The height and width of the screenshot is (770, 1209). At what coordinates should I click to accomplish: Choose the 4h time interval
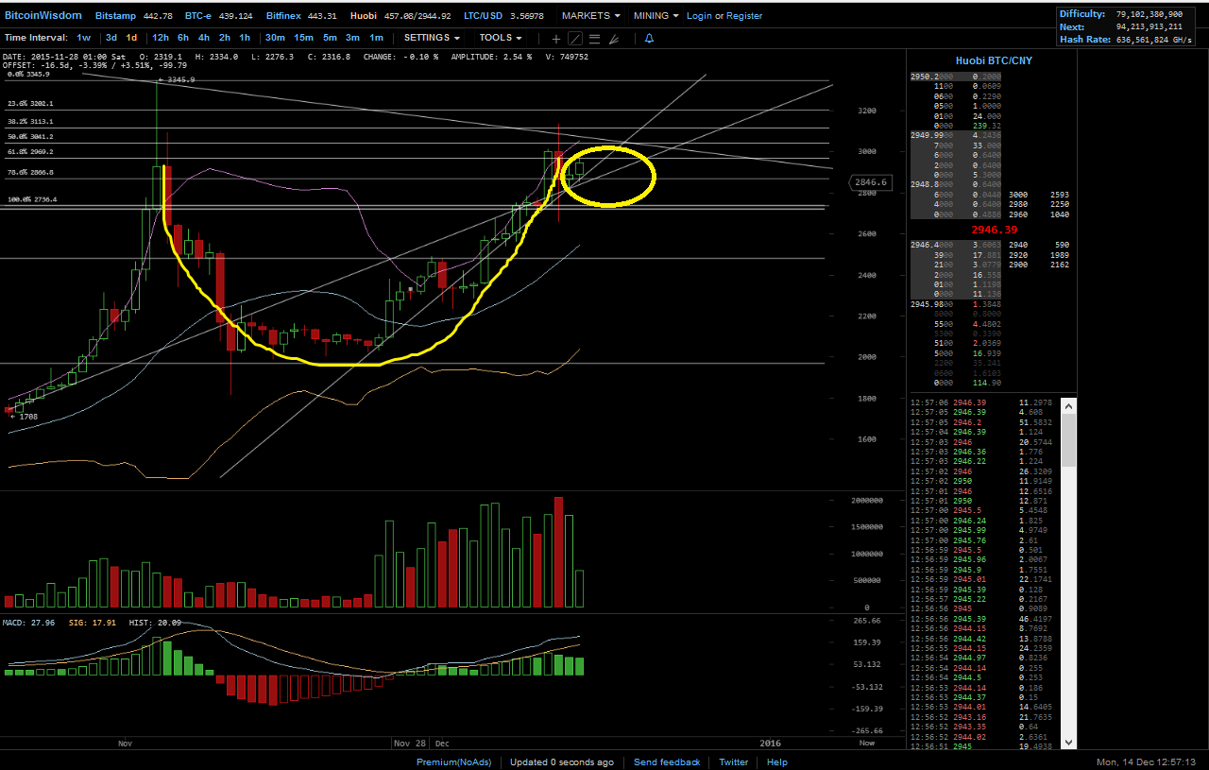click(204, 38)
